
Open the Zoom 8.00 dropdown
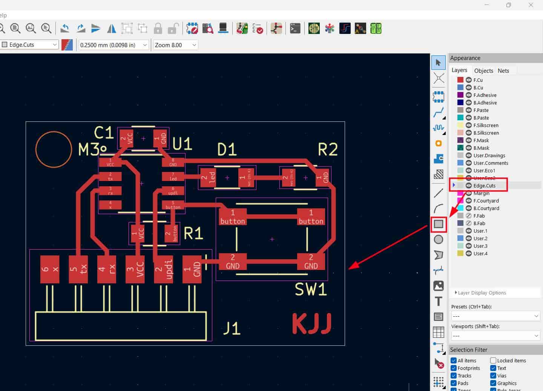pos(176,45)
